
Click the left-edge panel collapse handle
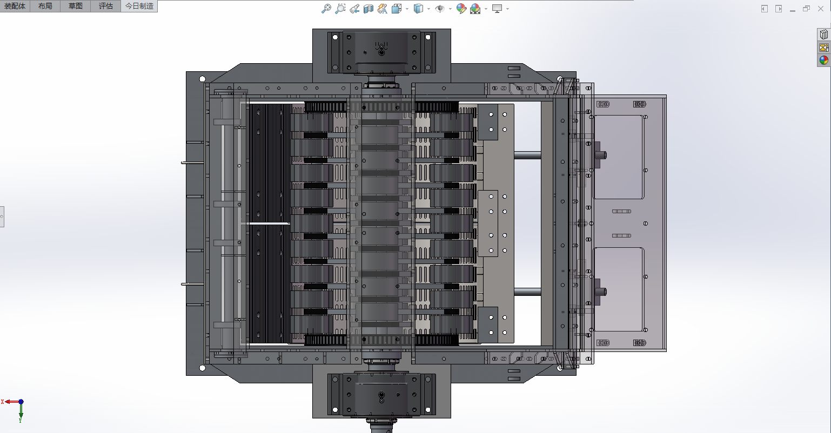(2, 216)
